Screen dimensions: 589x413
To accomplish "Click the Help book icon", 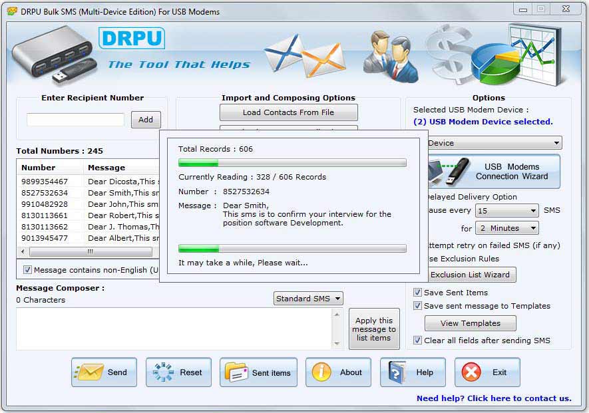I will point(397,372).
